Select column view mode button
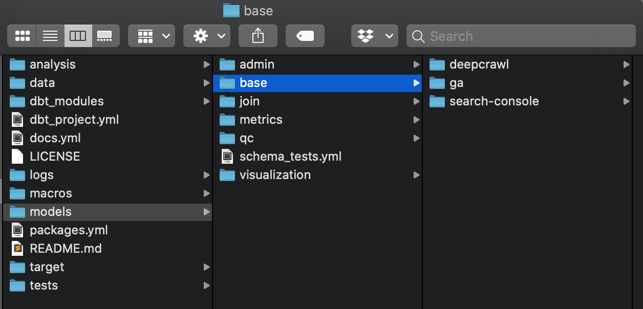 [78, 36]
